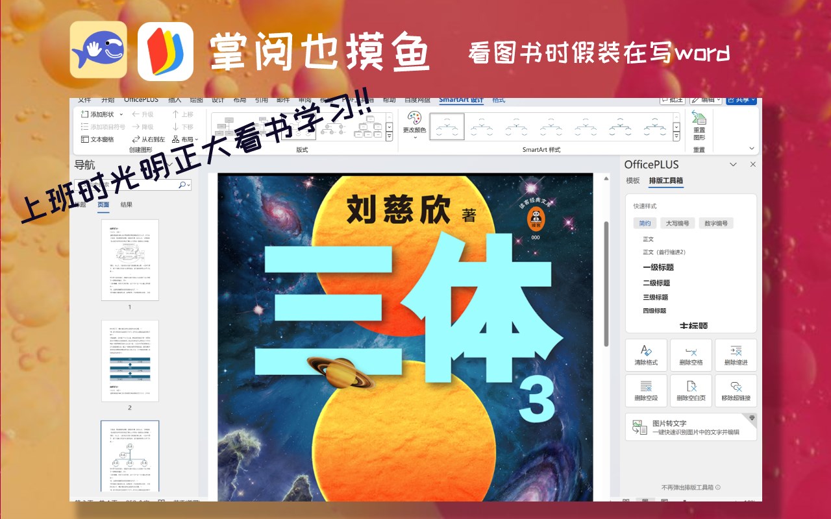831x519 pixels.
Task: Apply Heading 1 (一级标题) style
Action: coord(658,267)
